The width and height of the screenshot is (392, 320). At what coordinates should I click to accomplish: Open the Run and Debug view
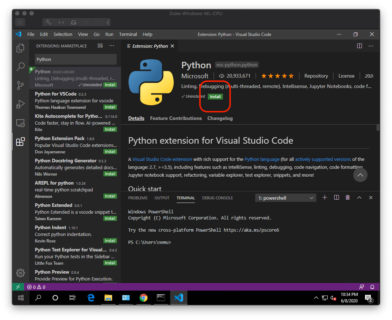[x=20, y=104]
